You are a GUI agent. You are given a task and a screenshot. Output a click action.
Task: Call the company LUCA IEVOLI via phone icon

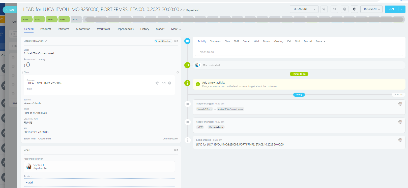pos(157,83)
